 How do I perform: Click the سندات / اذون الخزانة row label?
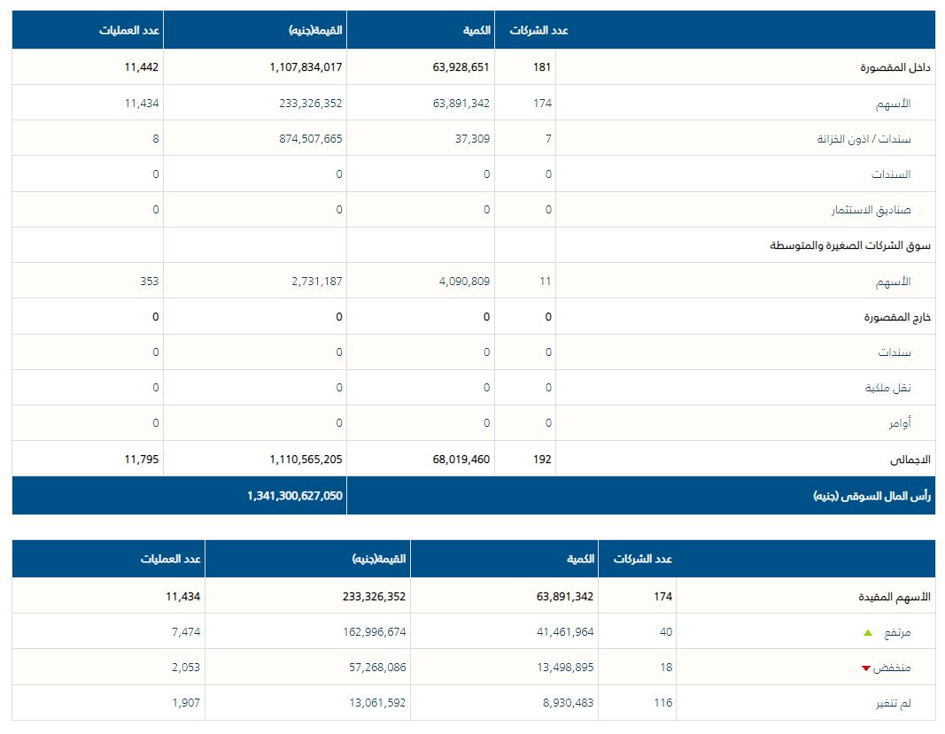(864, 139)
